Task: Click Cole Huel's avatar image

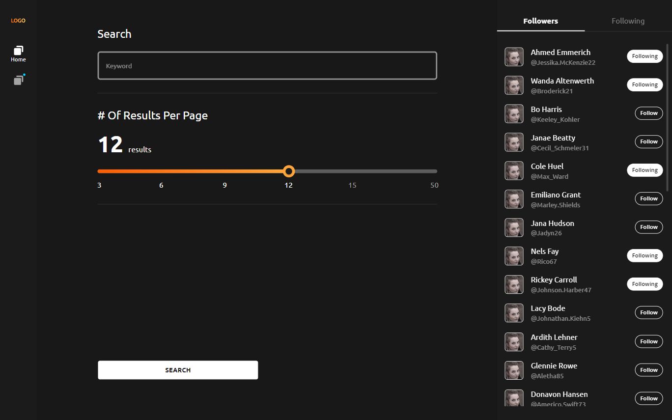Action: (514, 171)
